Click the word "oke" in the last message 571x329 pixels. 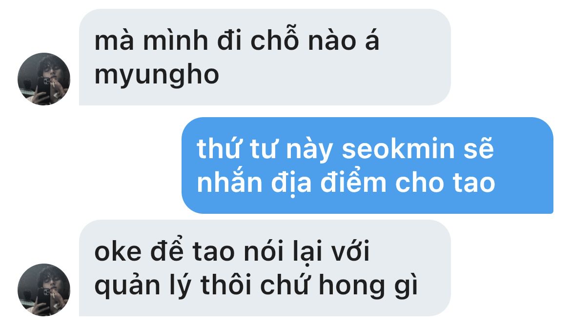tap(118, 251)
